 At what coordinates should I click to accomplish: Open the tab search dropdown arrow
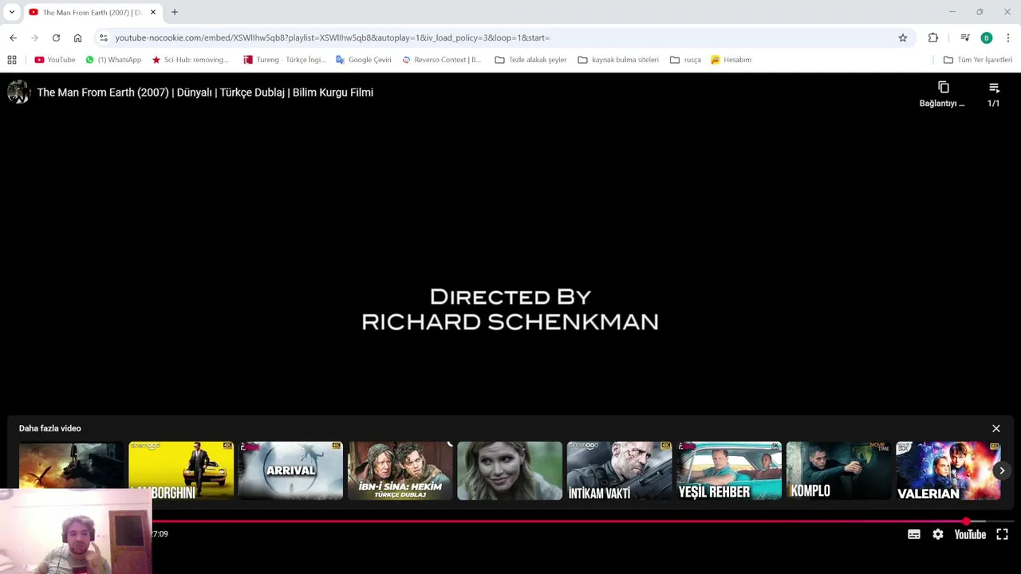coord(11,12)
